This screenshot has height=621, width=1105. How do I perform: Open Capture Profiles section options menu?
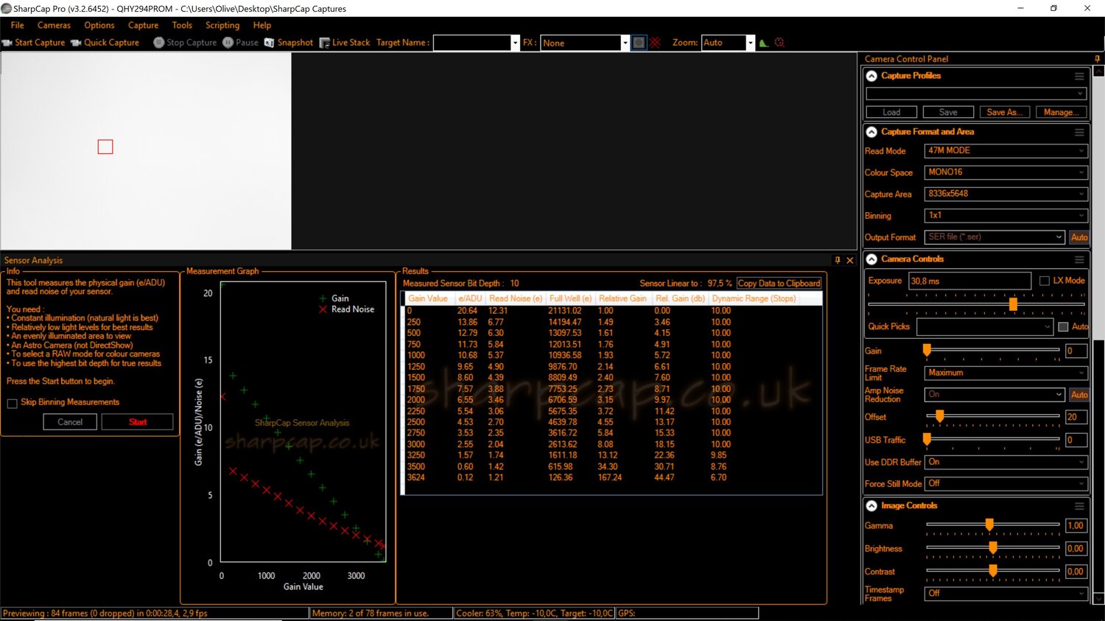[x=1079, y=76]
